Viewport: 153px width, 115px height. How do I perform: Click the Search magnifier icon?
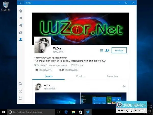click(x=21, y=84)
